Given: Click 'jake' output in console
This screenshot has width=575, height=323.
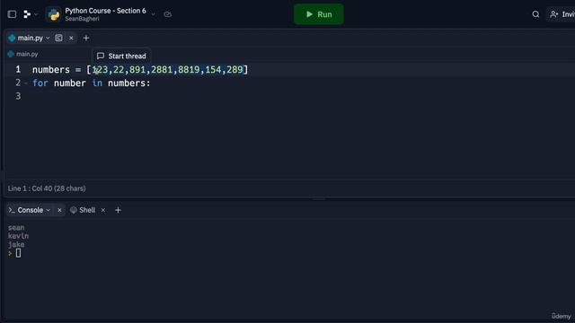Looking at the screenshot, I should [x=16, y=244].
